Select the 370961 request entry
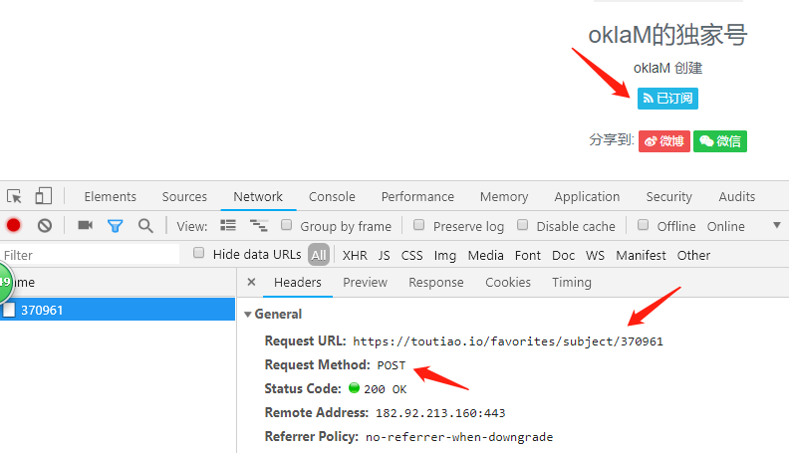The width and height of the screenshot is (789, 453). click(118, 310)
